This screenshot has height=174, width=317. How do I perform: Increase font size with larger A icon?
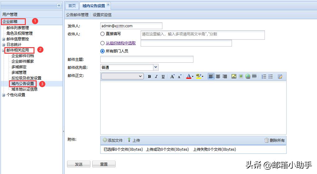point(172,76)
